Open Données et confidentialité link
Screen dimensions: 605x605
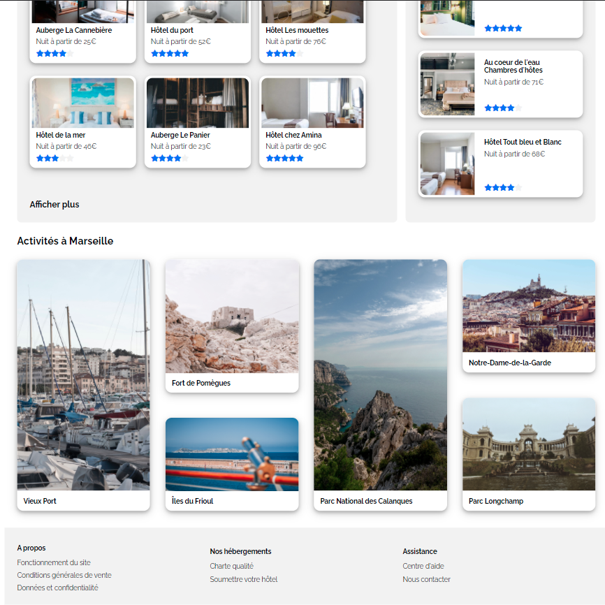coord(57,588)
